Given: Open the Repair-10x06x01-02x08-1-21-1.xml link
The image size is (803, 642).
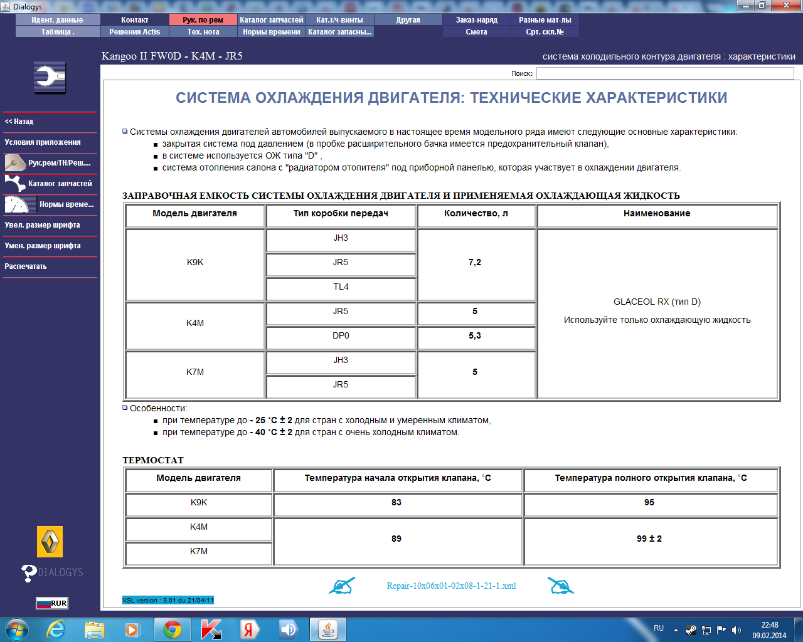Looking at the screenshot, I should pos(451,586).
